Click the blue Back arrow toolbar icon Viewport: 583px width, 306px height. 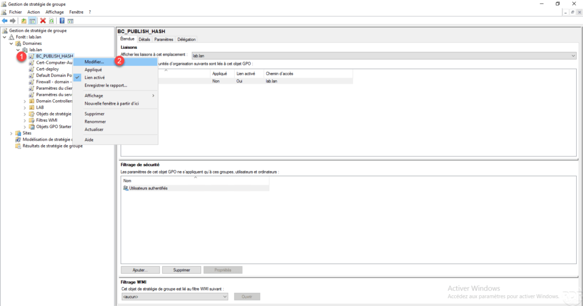5,21
